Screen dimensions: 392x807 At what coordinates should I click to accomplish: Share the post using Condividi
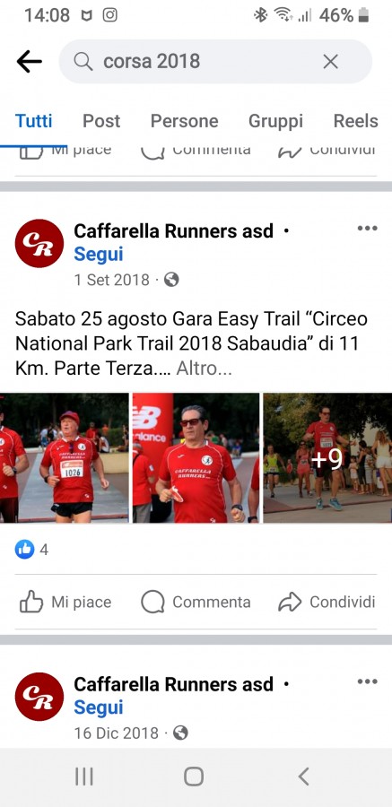tap(327, 602)
